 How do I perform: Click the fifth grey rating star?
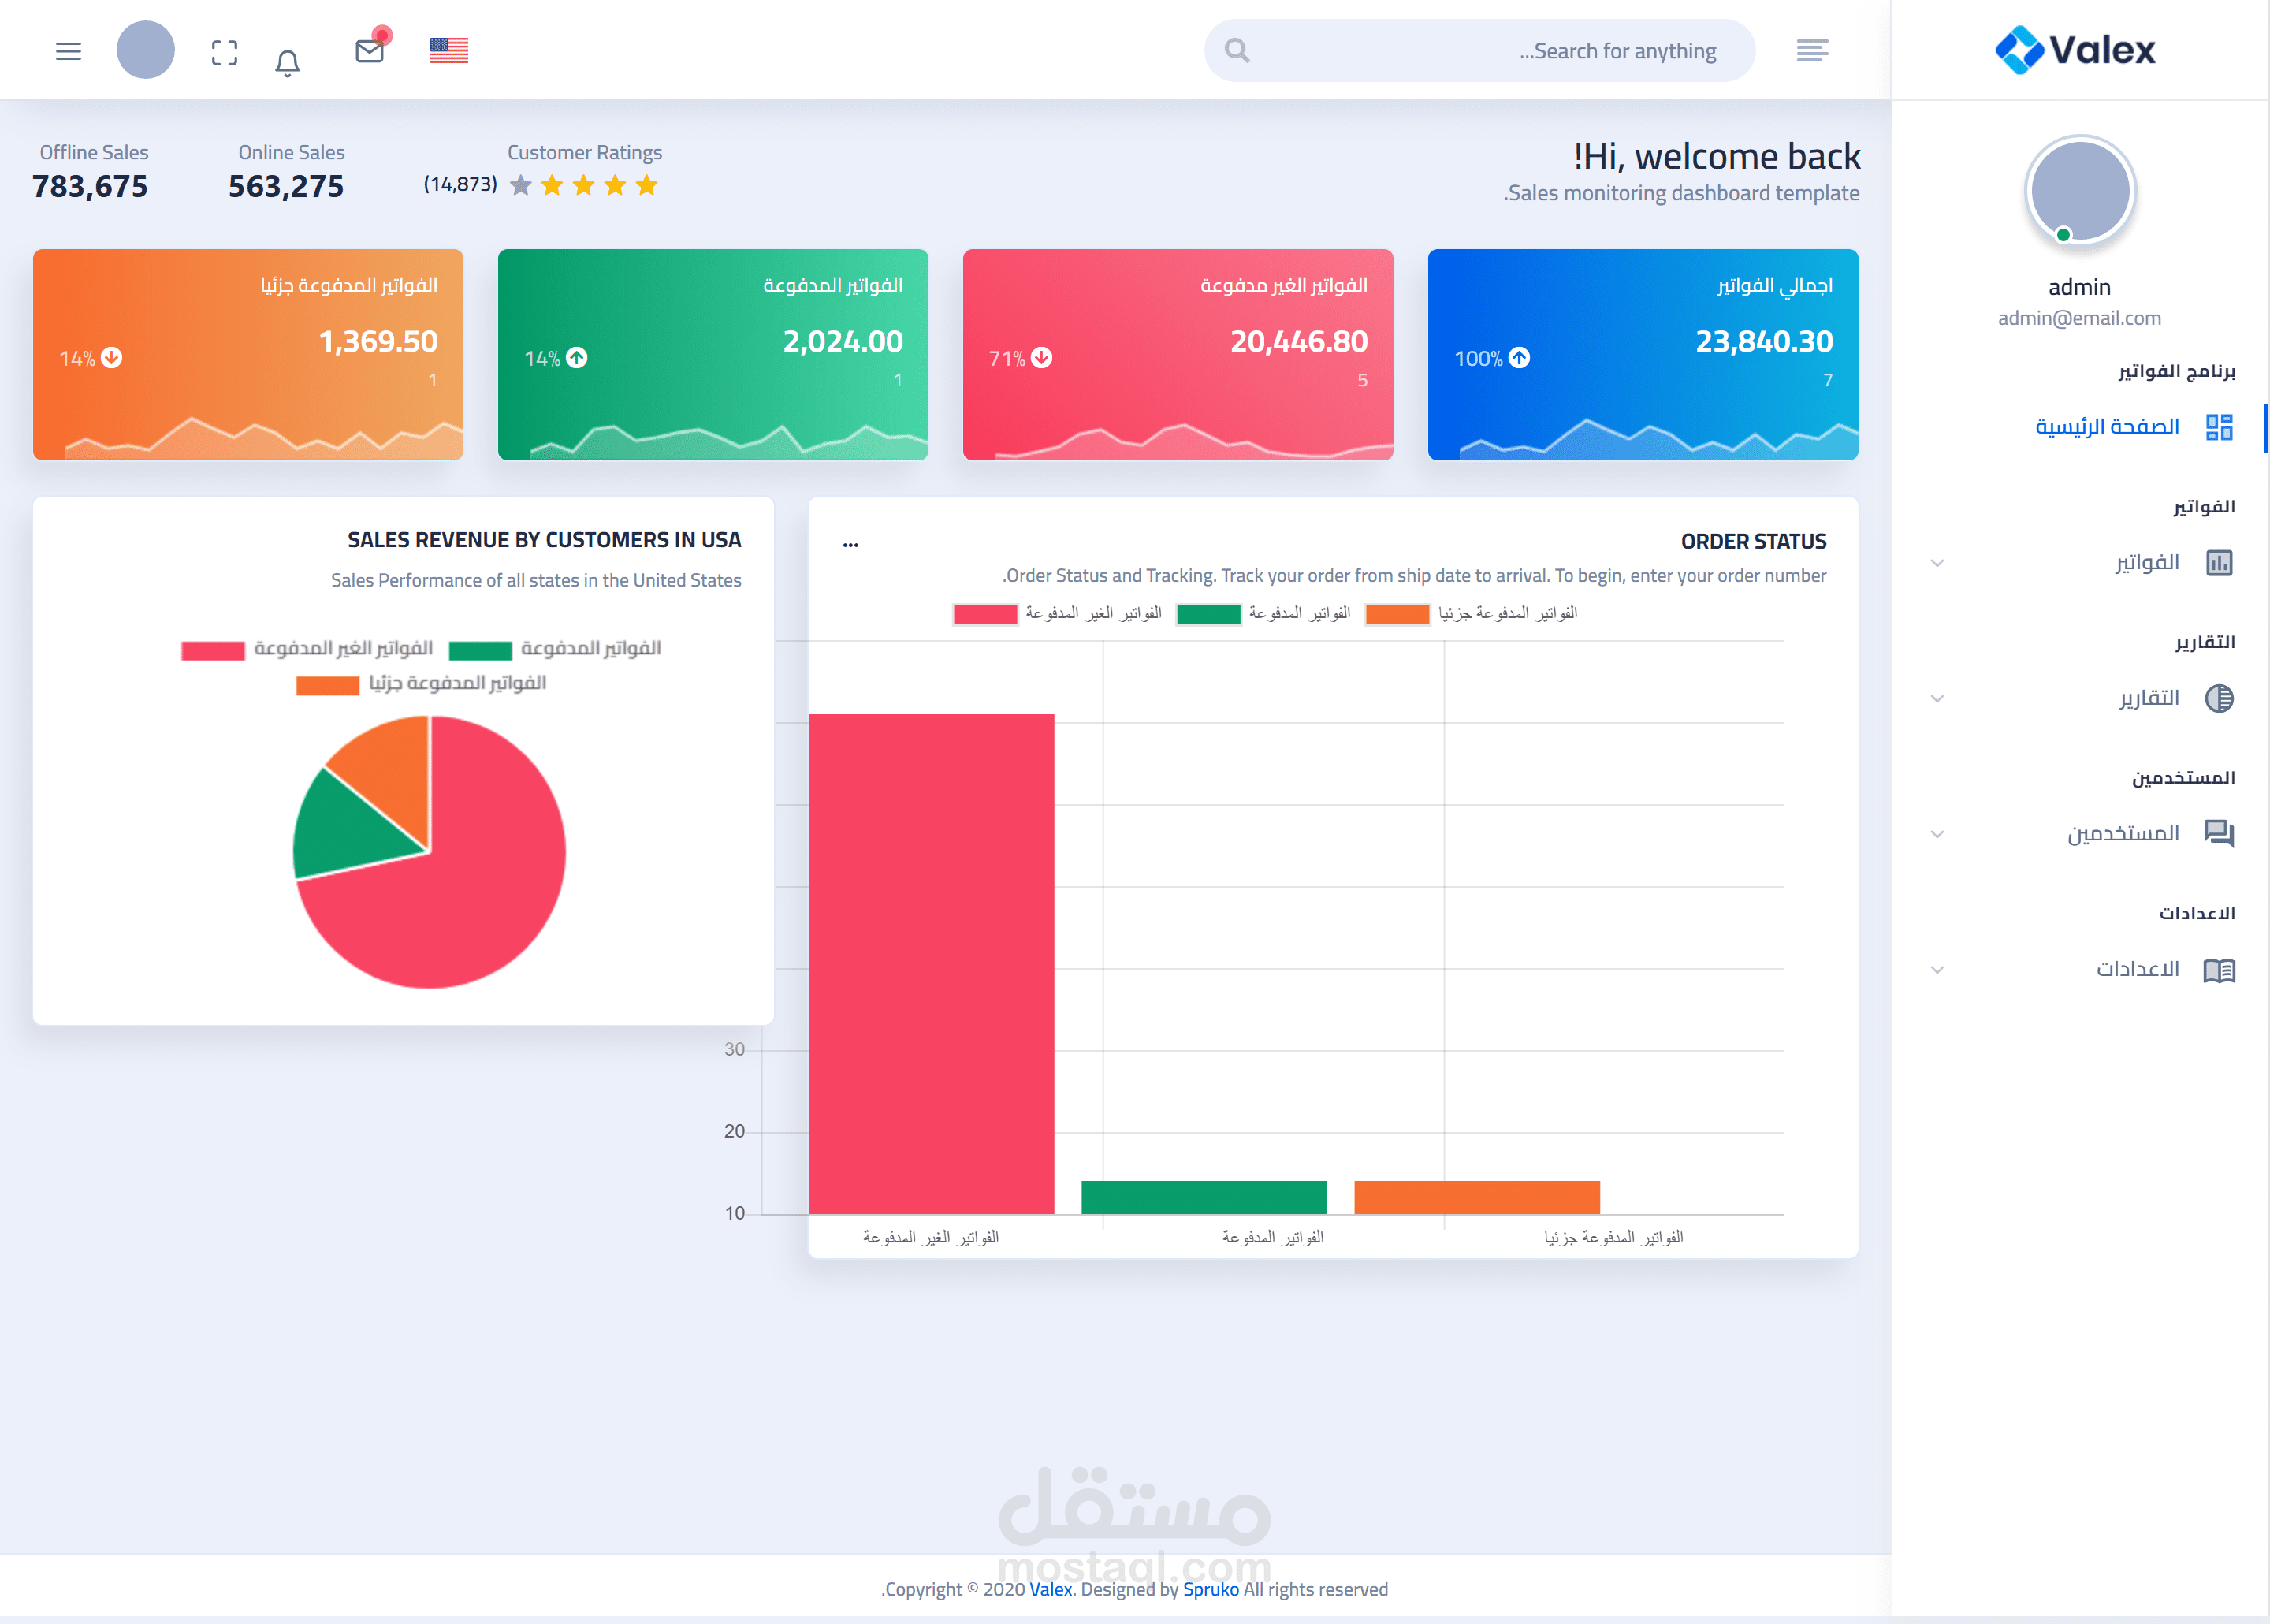point(521,185)
